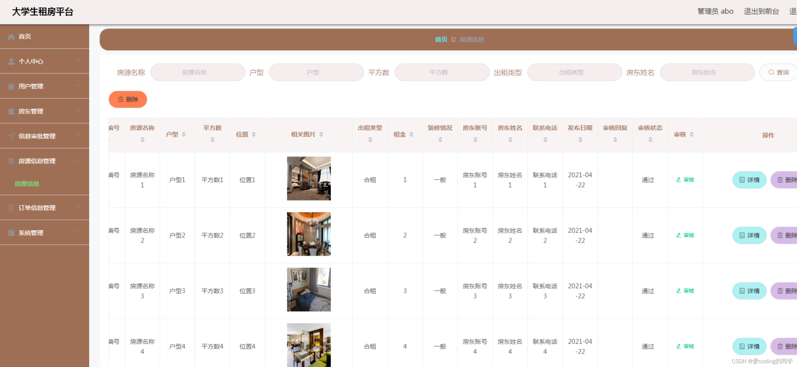
Task: Sort the table by 联系电话 column
Action: (545, 140)
